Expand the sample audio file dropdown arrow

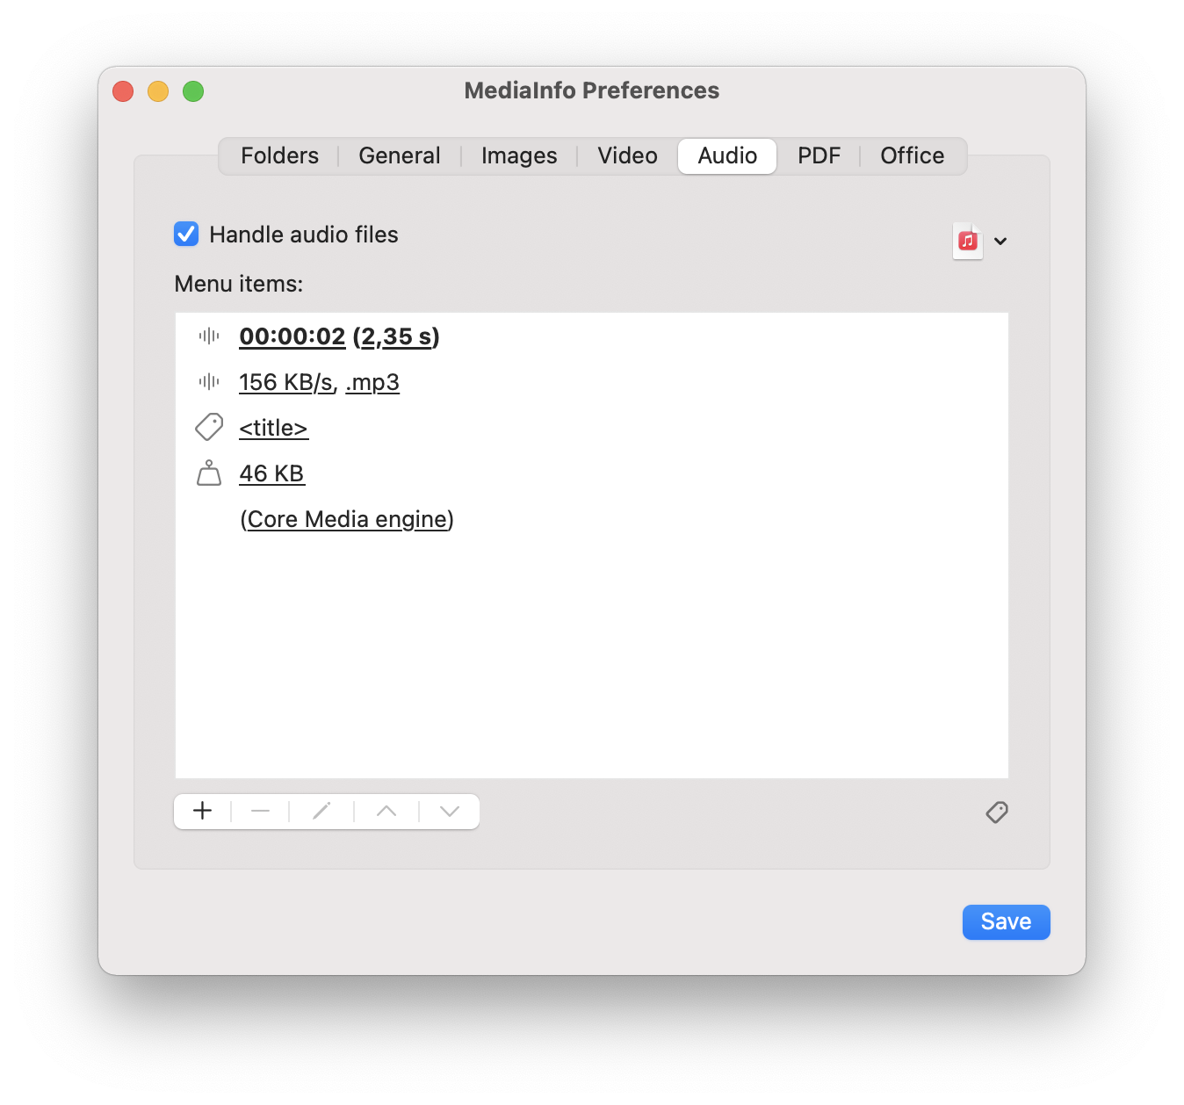(1000, 242)
